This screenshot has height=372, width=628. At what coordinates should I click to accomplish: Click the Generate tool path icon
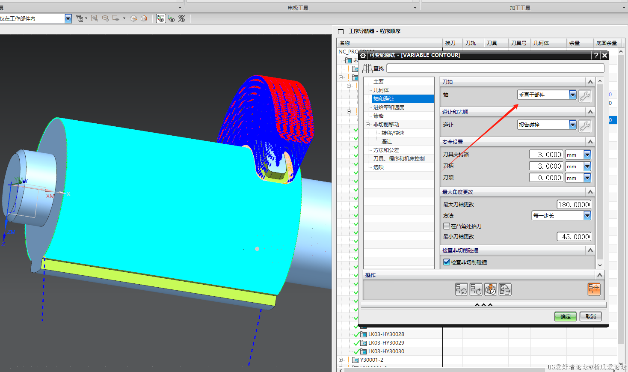point(461,289)
